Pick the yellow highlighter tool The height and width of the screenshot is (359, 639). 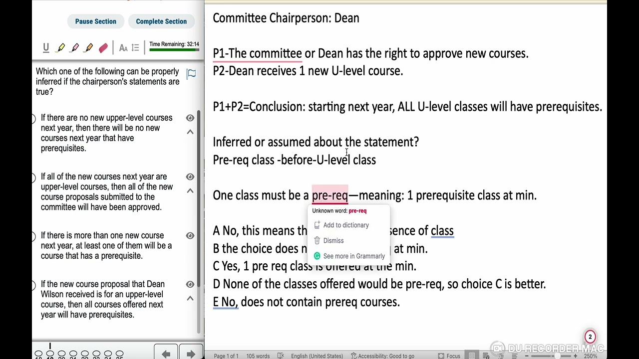[61, 48]
